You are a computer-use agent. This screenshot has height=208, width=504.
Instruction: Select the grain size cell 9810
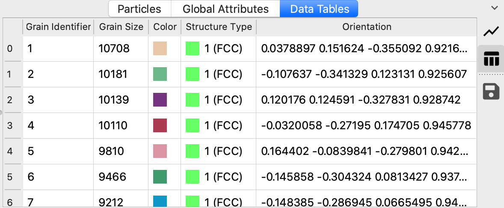coord(111,151)
